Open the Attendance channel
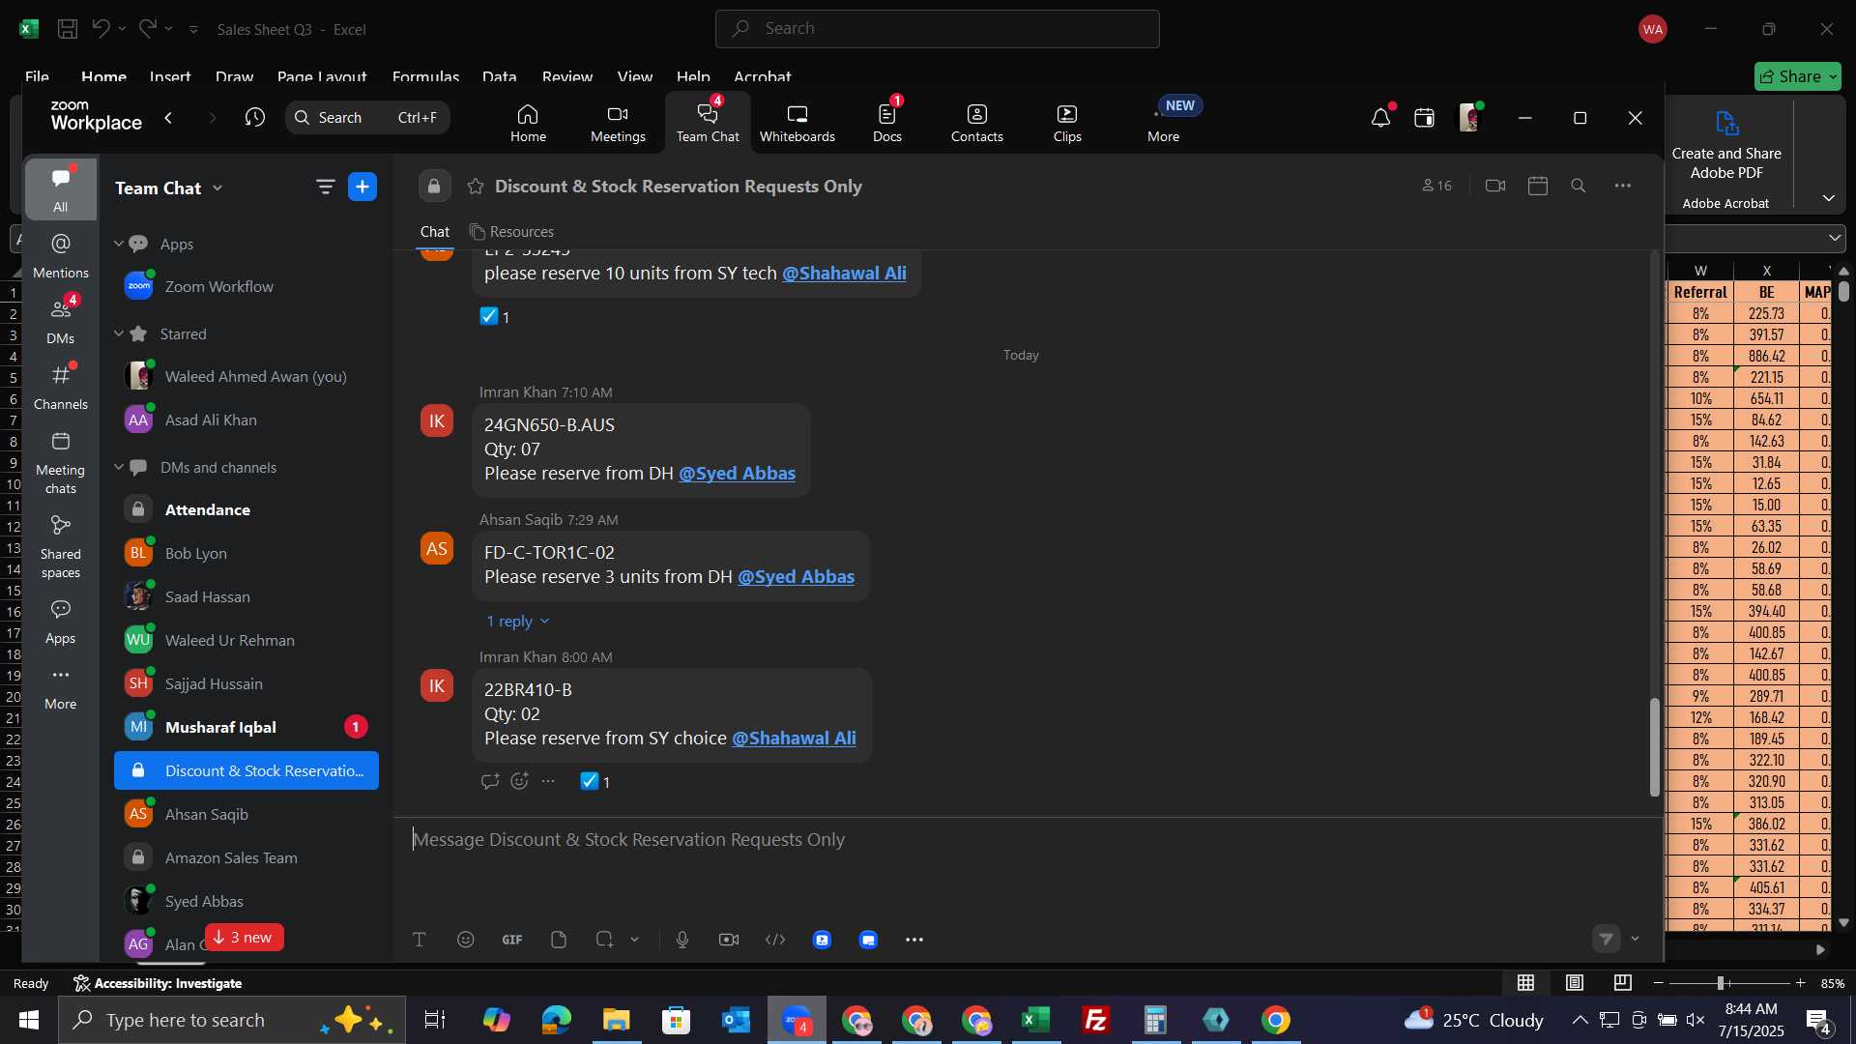 point(246,509)
